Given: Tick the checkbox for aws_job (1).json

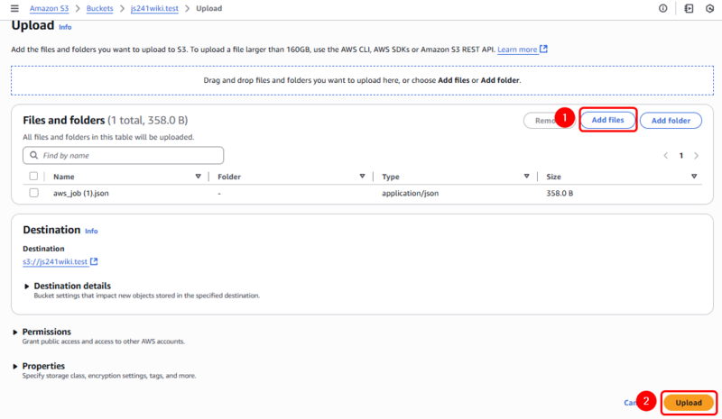Looking at the screenshot, I should click(x=33, y=193).
